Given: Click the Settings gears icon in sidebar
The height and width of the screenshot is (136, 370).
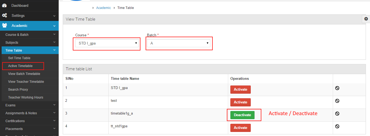Looking at the screenshot, I should pos(4,15).
